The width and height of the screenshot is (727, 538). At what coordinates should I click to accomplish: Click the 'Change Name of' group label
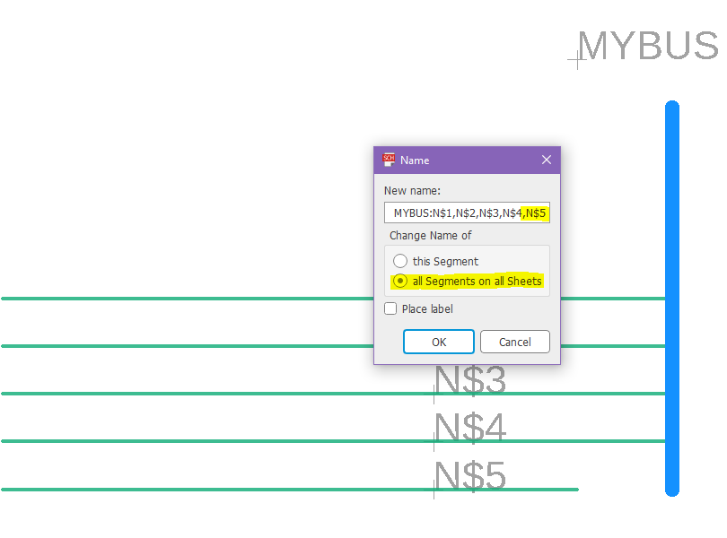click(x=430, y=236)
